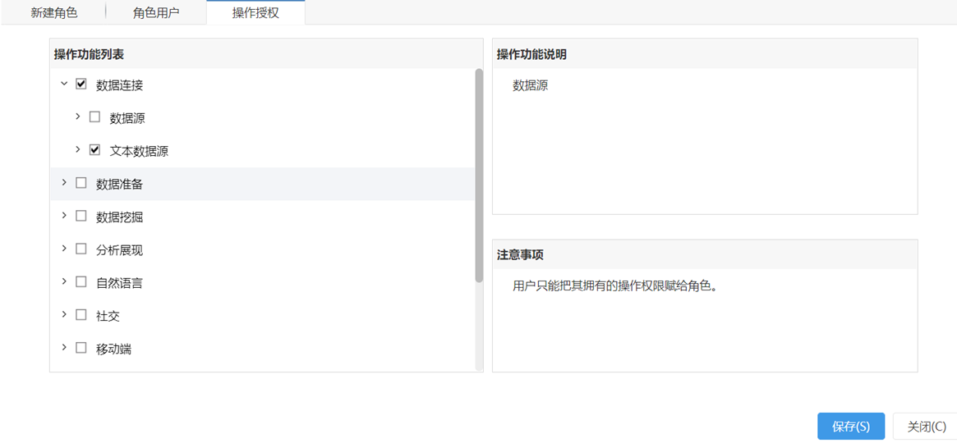The width and height of the screenshot is (957, 443).
Task: Select the 数据源 tree label
Action: coord(127,118)
